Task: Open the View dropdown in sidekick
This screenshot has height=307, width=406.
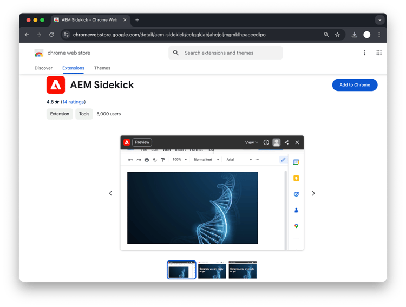Action: point(251,142)
